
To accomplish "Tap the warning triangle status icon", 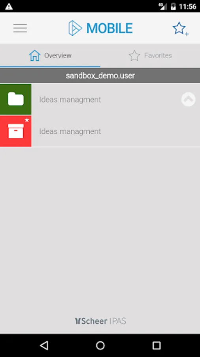I will point(9,6).
